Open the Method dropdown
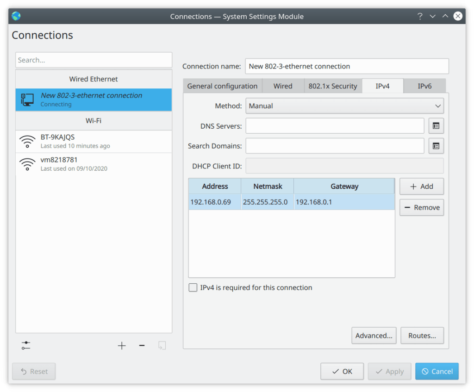 [344, 106]
